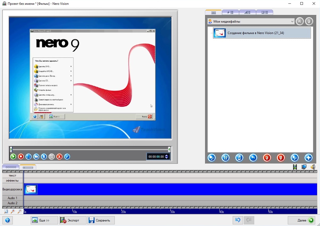Click the blue plus add media icon
Screen dimensions: 320x226
[x=308, y=158]
